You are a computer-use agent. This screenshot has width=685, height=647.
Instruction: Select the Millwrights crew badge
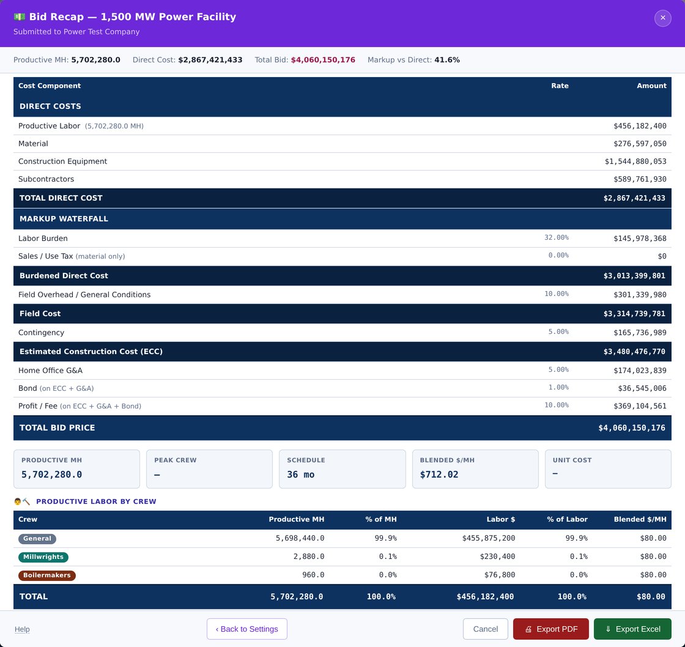[x=43, y=557]
